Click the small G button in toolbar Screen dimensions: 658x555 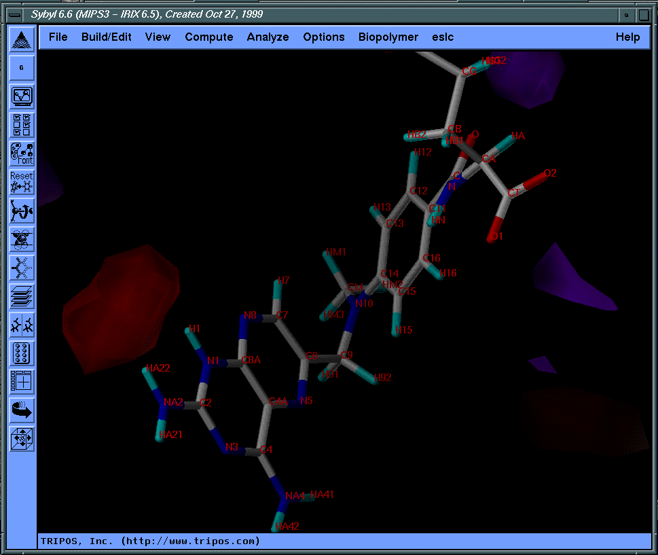22,68
